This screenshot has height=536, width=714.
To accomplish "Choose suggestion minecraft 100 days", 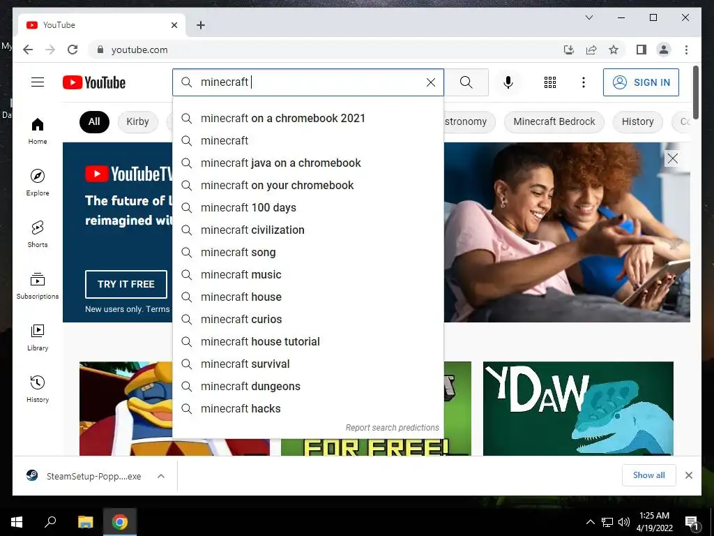I will point(308,208).
